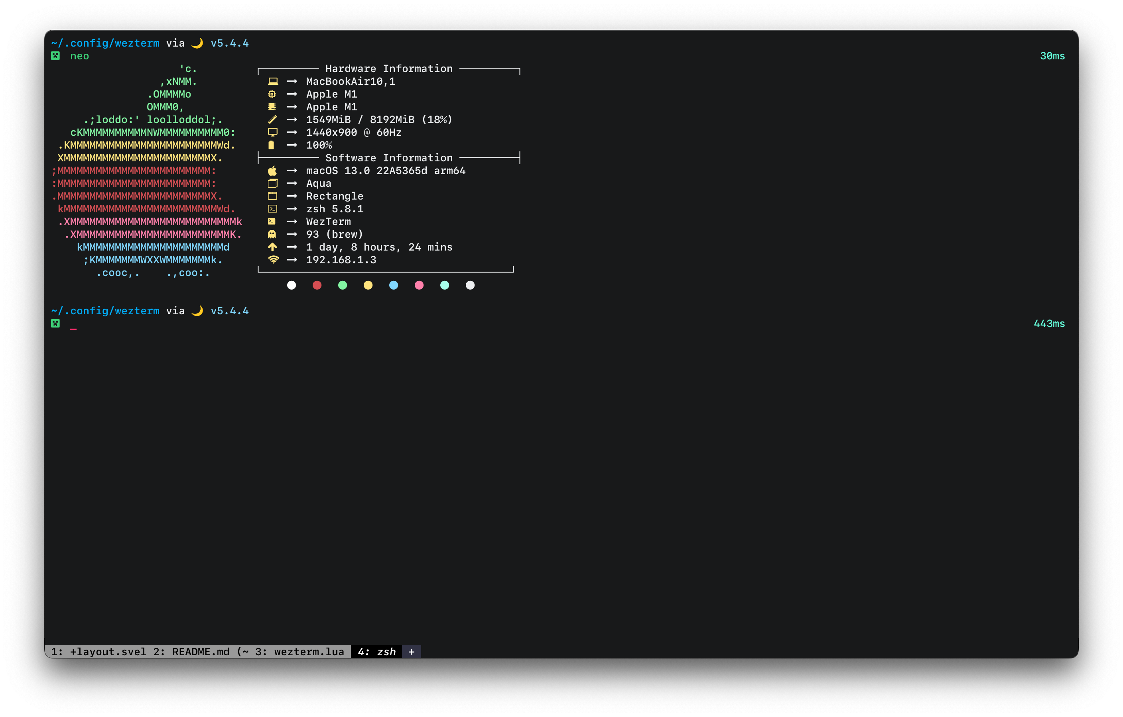This screenshot has width=1123, height=717.
Task: Click the monitor icon beside 1440x900
Action: click(x=273, y=132)
